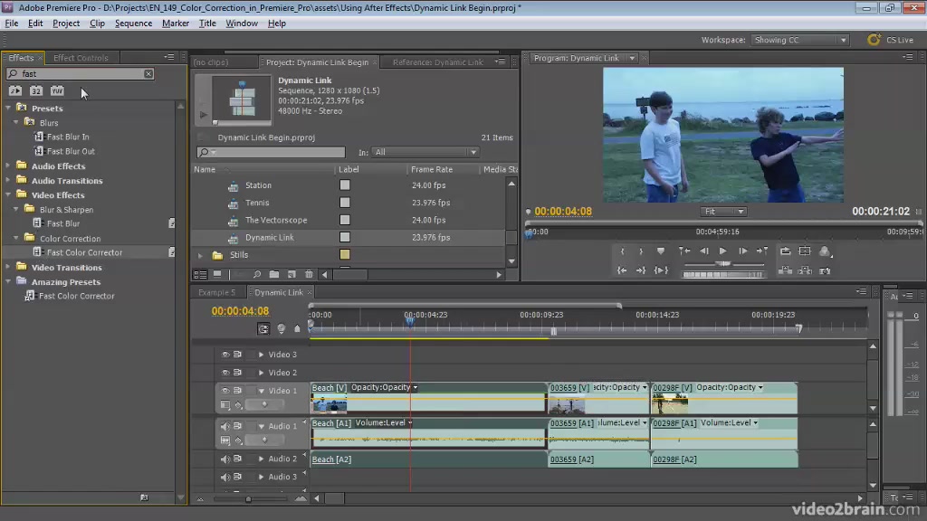
Task: Click the 32-bit effects filter icon
Action: (x=36, y=90)
